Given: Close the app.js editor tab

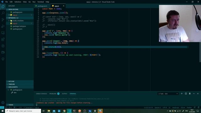Looking at the screenshot, I should (63, 6).
